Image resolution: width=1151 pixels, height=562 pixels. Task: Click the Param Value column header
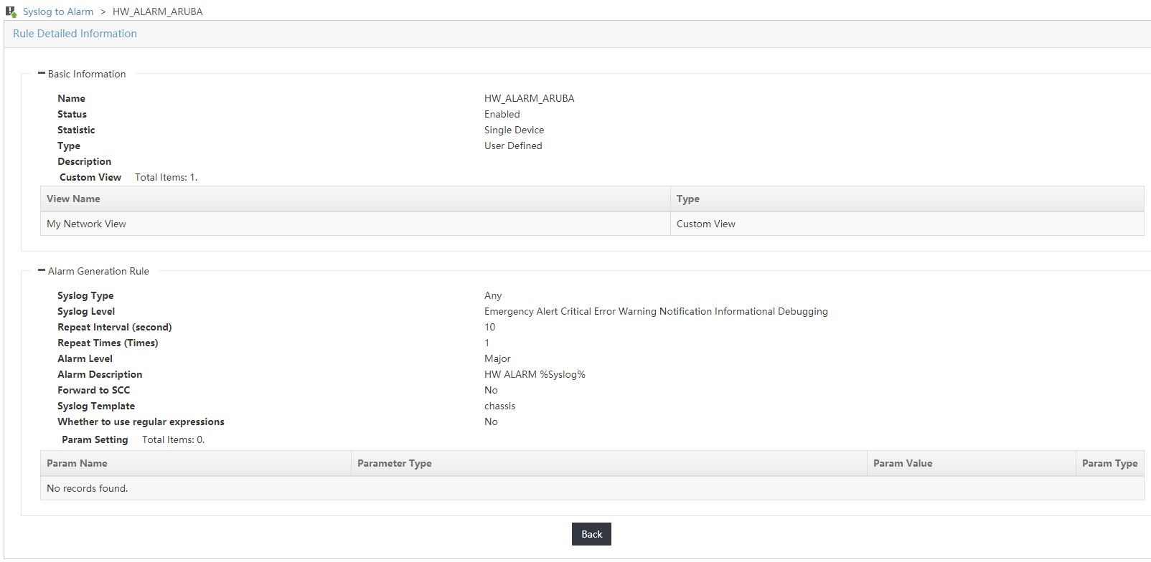click(x=902, y=463)
